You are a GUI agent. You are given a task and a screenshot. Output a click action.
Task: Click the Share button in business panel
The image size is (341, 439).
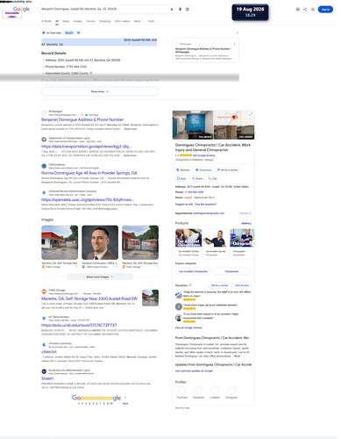point(197,178)
